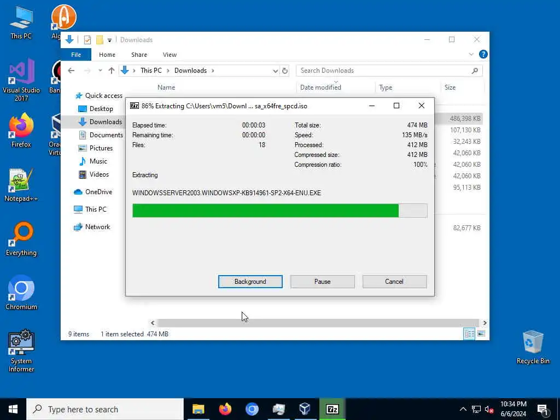Open VirtualBox cube icon in taskbar
The height and width of the screenshot is (420, 560).
click(305, 409)
